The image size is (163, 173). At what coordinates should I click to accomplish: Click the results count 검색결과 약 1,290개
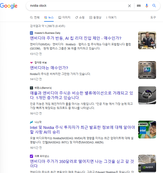(x=47, y=26)
